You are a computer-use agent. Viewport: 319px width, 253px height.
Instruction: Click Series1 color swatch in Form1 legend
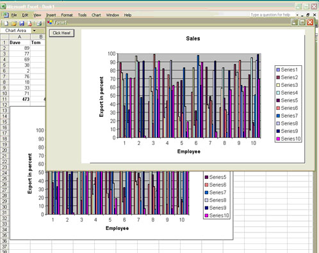(278, 70)
